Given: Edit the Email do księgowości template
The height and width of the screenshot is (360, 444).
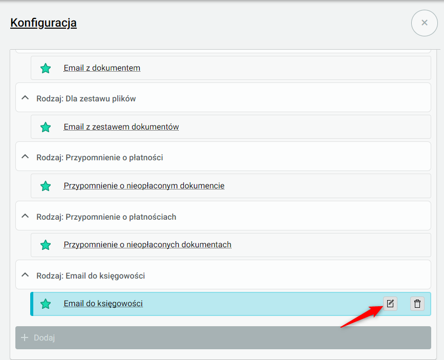Looking at the screenshot, I should point(390,304).
